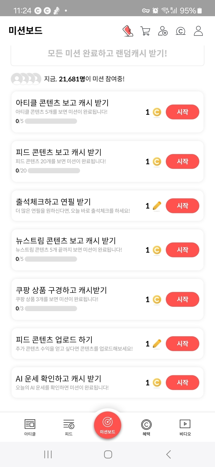Viewport: 215px width, 467px height.
Task: Open the 뉴스트림 콘텐츠 보고 캐시 받기 card title
Action: pos(66,241)
